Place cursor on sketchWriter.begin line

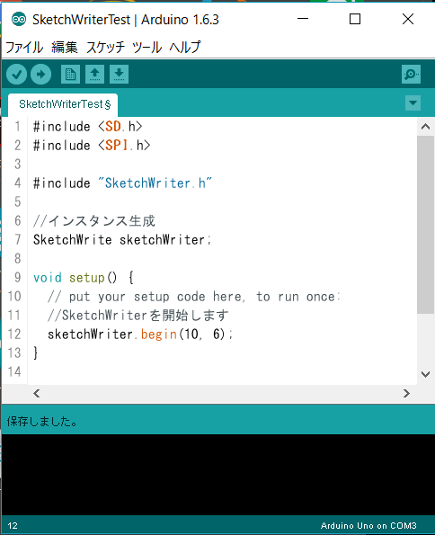tap(140, 334)
